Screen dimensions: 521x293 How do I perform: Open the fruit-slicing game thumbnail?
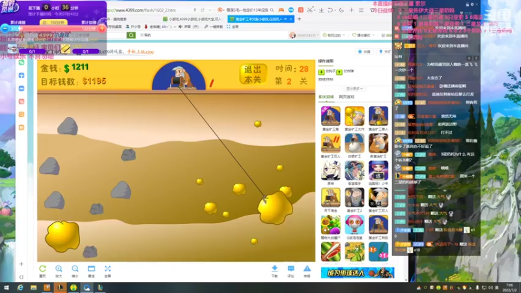click(331, 251)
